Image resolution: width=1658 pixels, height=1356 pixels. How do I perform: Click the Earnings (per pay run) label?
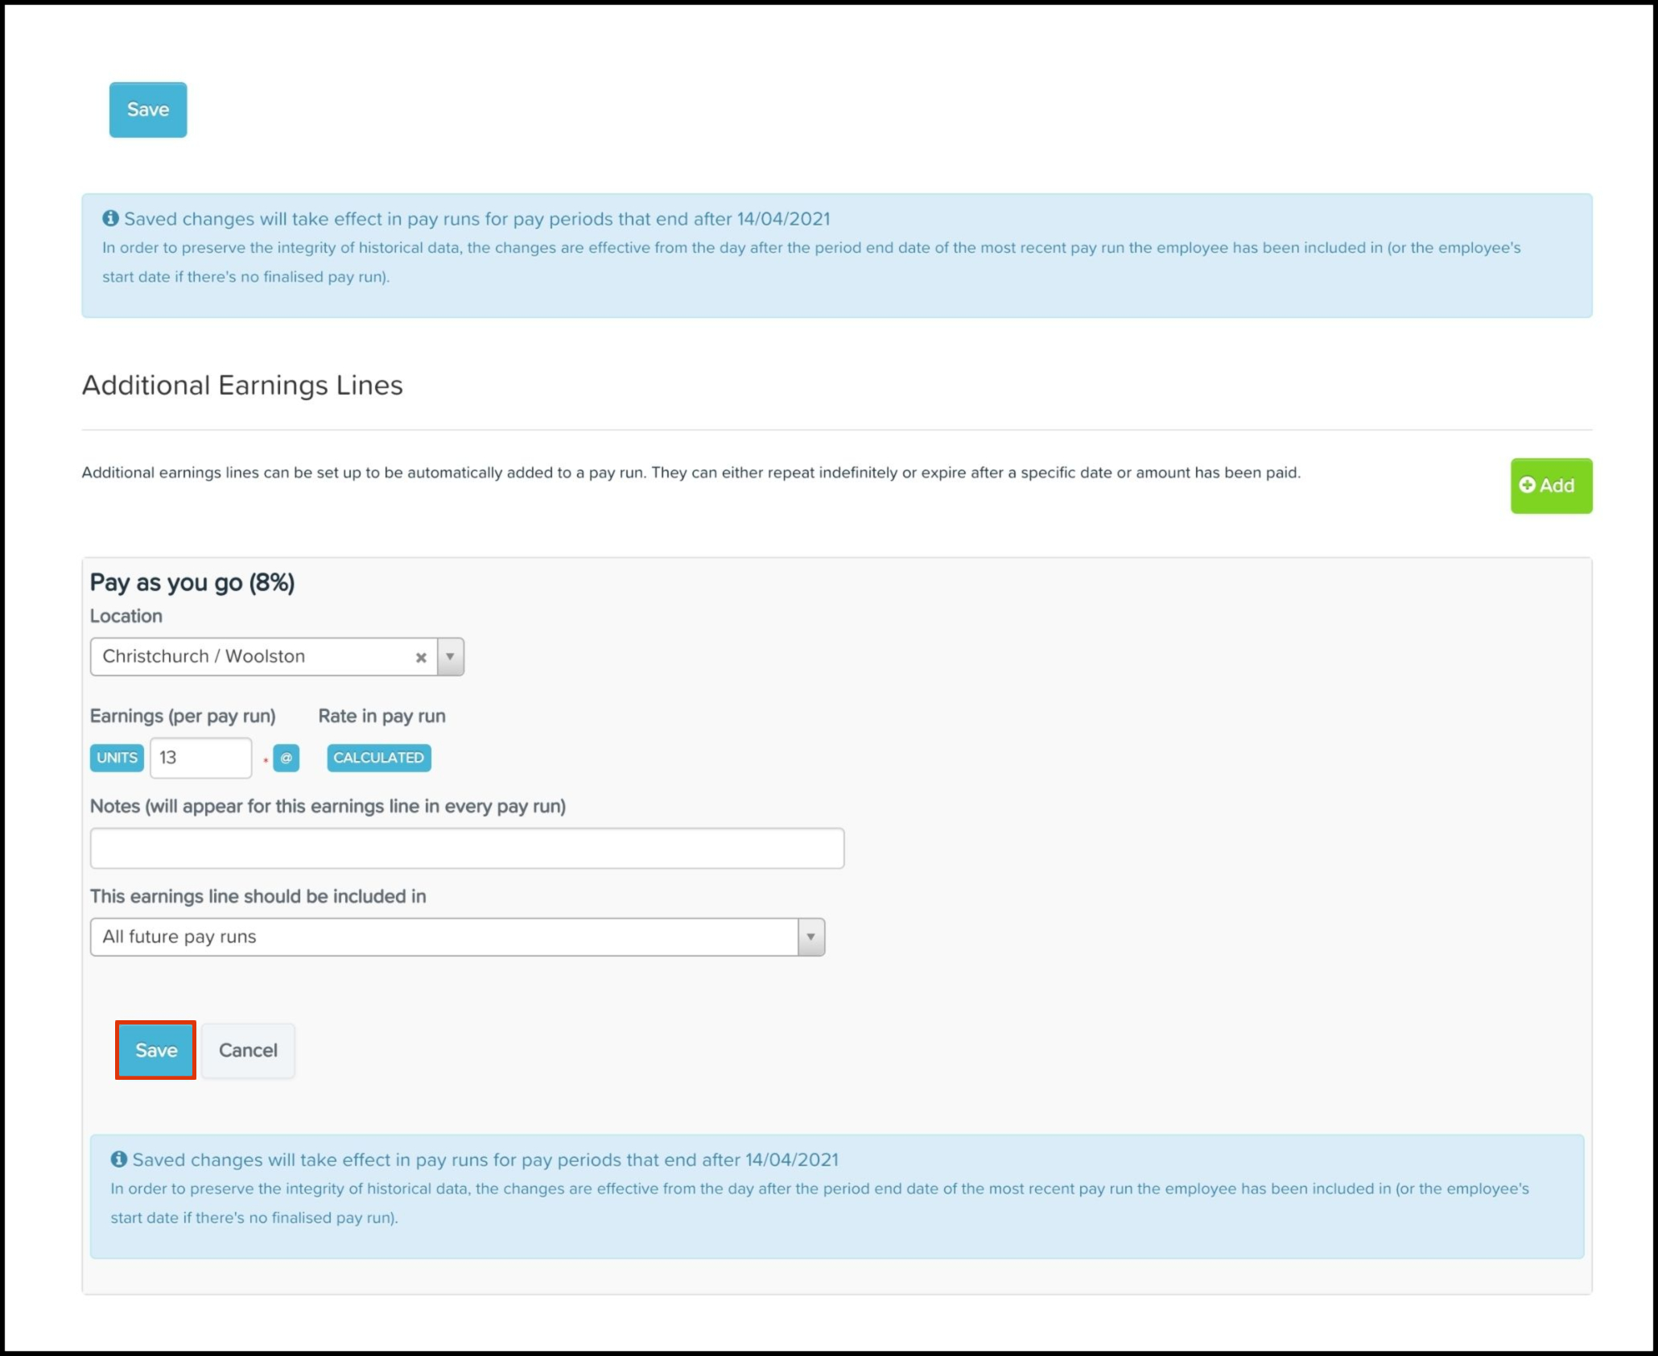coord(183,716)
